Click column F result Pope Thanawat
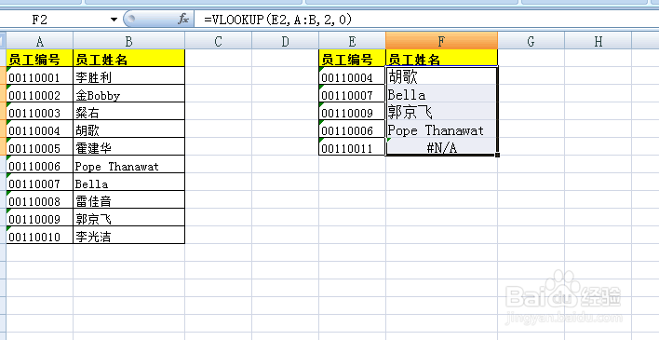The height and width of the screenshot is (340, 659). [442, 129]
